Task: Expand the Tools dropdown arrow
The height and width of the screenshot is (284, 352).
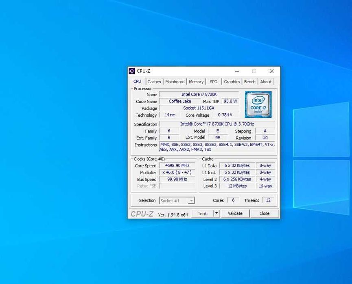Action: pyautogui.click(x=216, y=213)
